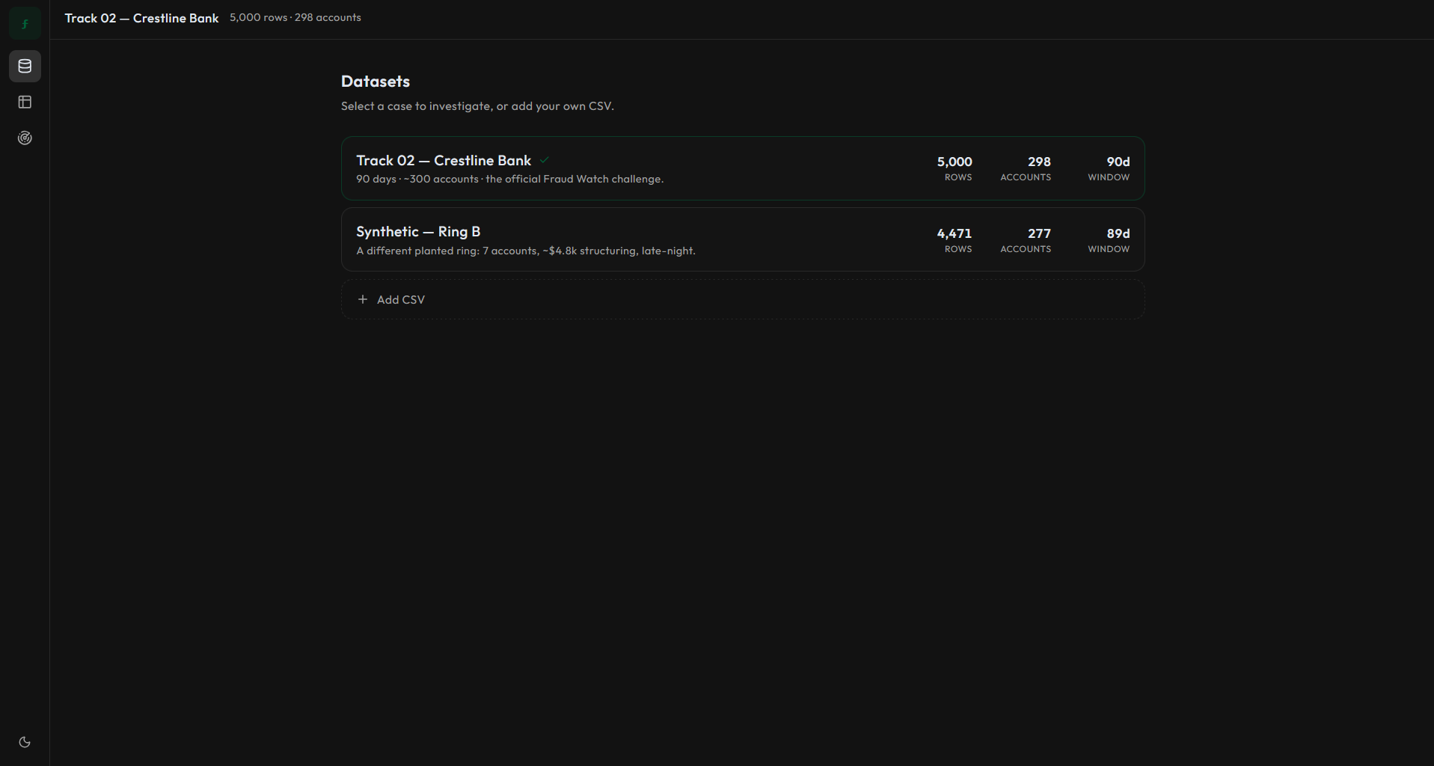
Task: Click the 5,000 ROWS stat on Crestline card
Action: [x=955, y=168]
